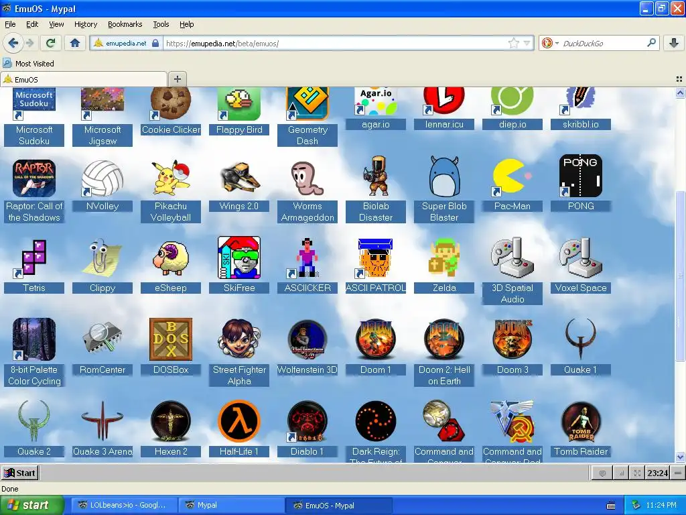Viewport: 686px width, 515px height.
Task: Select Doom 3 icon
Action: 512,339
